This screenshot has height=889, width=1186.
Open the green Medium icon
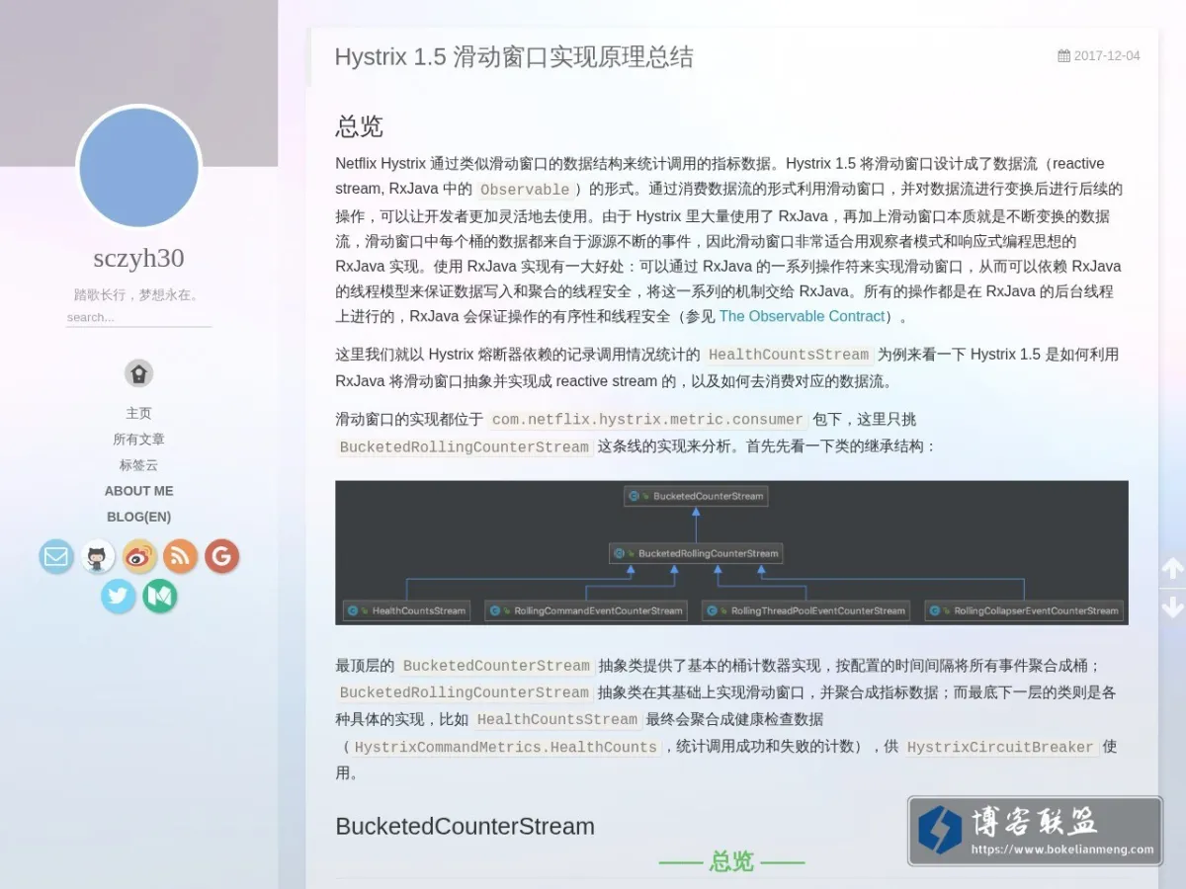pyautogui.click(x=160, y=597)
